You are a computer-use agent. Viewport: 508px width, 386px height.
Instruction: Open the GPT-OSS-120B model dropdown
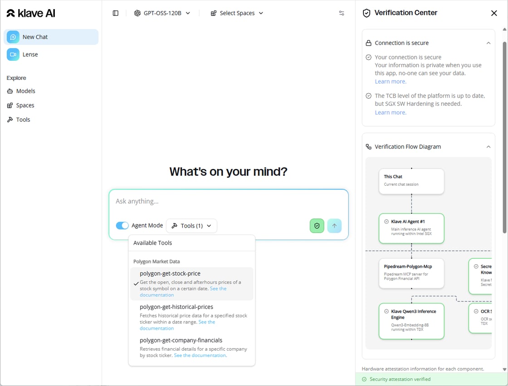click(162, 13)
